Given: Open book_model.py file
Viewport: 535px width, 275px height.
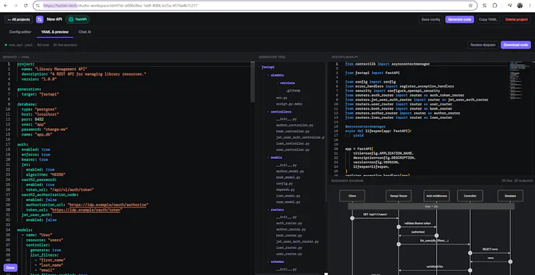Looking at the screenshot, I should click(288, 178).
